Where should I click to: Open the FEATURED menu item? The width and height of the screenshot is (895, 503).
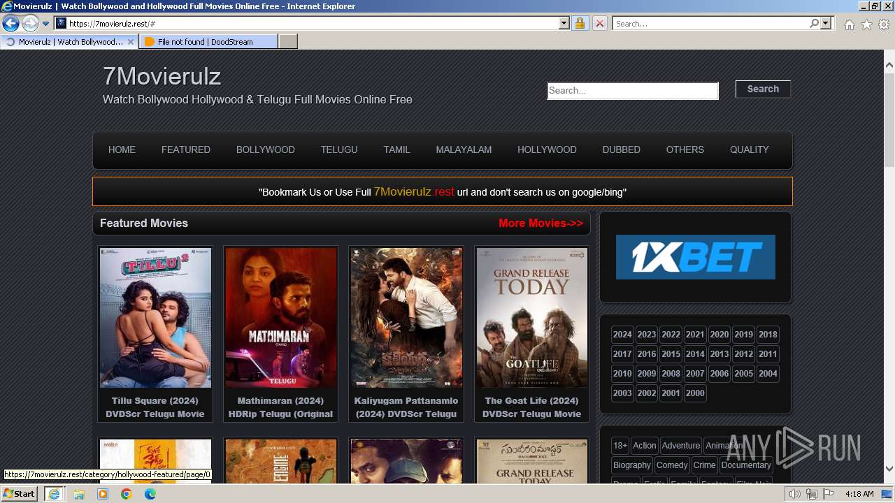pos(186,150)
